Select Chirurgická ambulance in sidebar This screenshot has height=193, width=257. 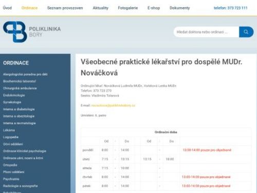tap(20, 88)
